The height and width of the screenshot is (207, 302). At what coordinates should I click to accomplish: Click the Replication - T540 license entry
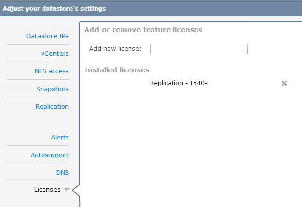[178, 83]
